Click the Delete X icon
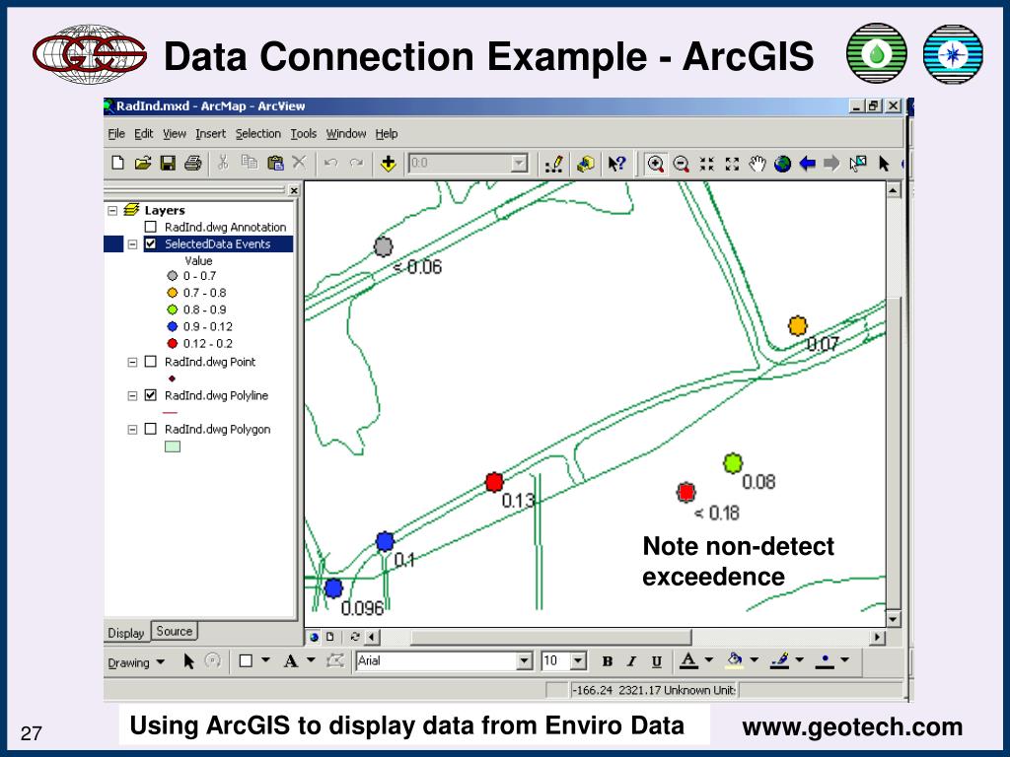This screenshot has width=1010, height=757. (x=299, y=163)
